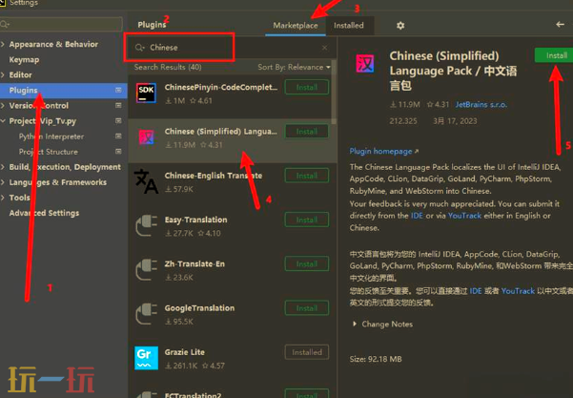Expand the Change Notes disclosure triangle
573x398 pixels.
(x=355, y=325)
